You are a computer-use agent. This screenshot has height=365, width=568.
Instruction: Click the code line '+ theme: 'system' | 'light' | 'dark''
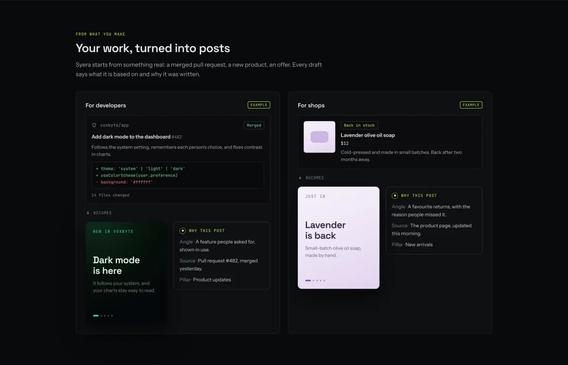coord(140,169)
